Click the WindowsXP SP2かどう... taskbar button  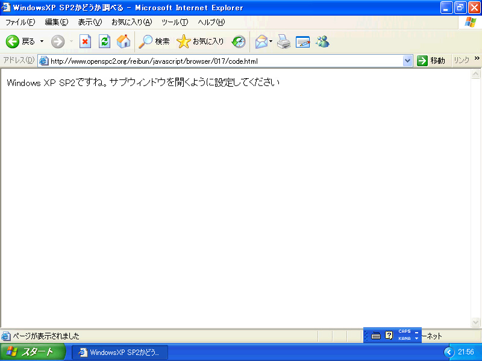tap(120, 352)
